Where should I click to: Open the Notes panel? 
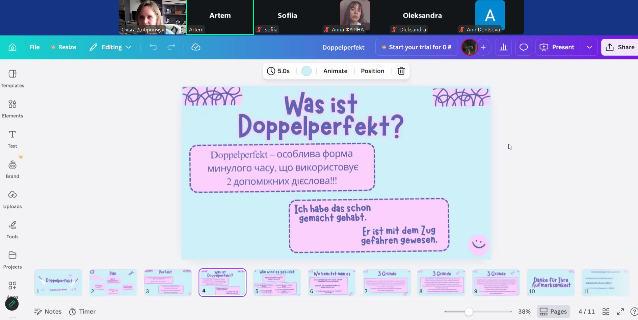pos(48,312)
